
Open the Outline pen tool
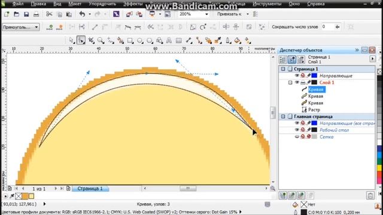click(227, 41)
